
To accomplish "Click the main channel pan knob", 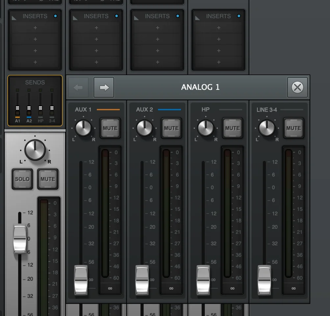I will pos(35,150).
